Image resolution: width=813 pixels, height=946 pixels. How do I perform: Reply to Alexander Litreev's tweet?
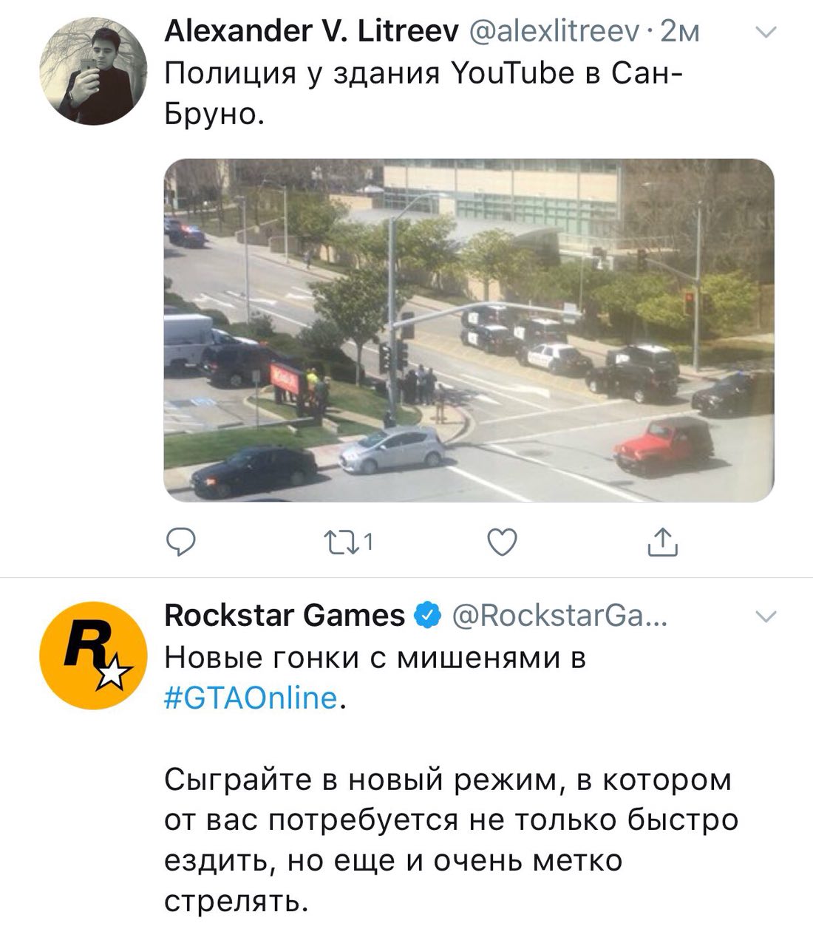pyautogui.click(x=180, y=543)
